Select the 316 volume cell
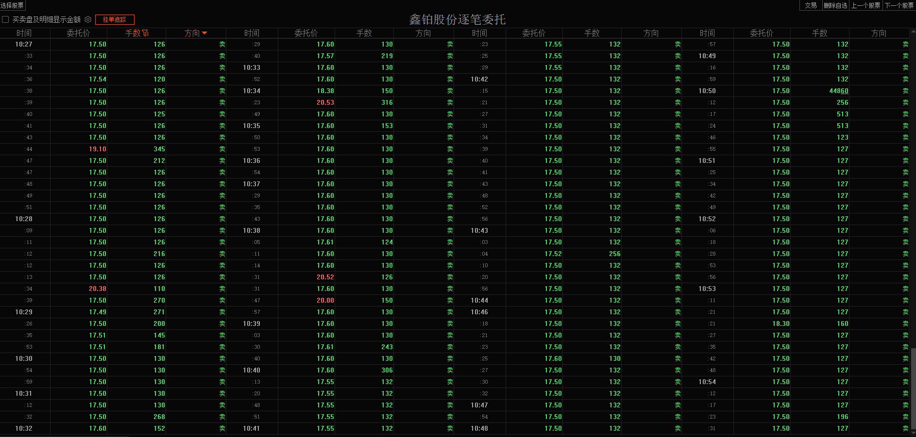The height and width of the screenshot is (437, 916). [387, 102]
